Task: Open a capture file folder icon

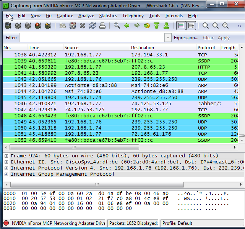Action: point(63,26)
